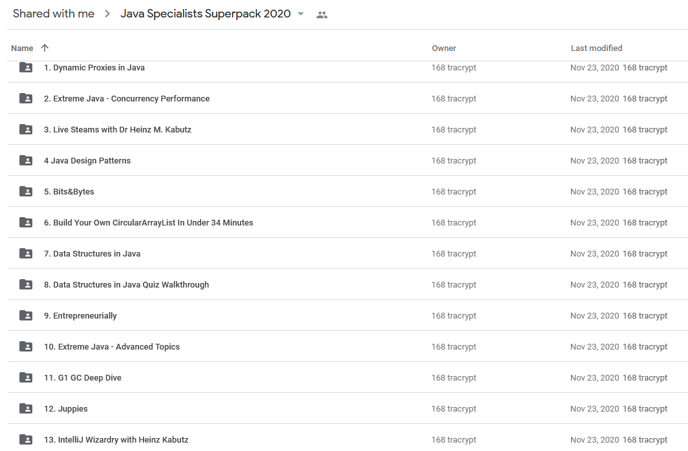688x451 pixels.
Task: Click the folder icon for 2. Extreme Java - Concurrency Performance
Action: (x=26, y=98)
